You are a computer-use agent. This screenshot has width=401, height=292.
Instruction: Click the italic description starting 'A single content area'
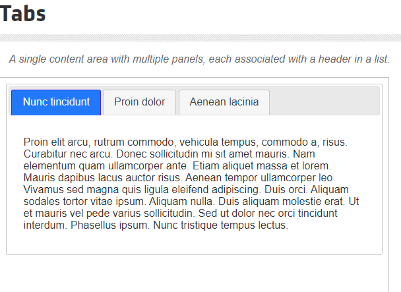click(199, 59)
